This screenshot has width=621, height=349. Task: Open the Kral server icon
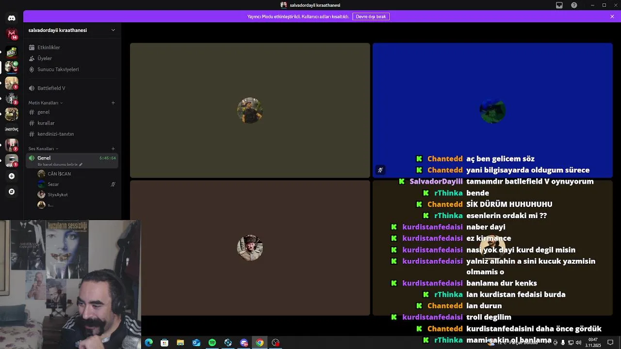[x=12, y=51]
